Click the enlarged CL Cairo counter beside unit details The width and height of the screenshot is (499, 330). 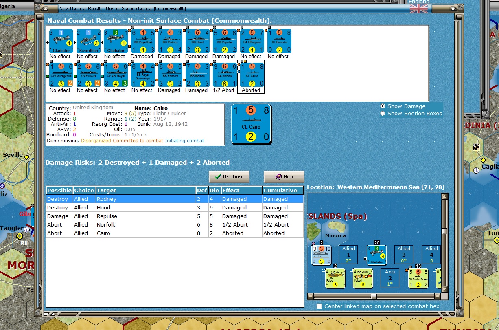pyautogui.click(x=251, y=124)
